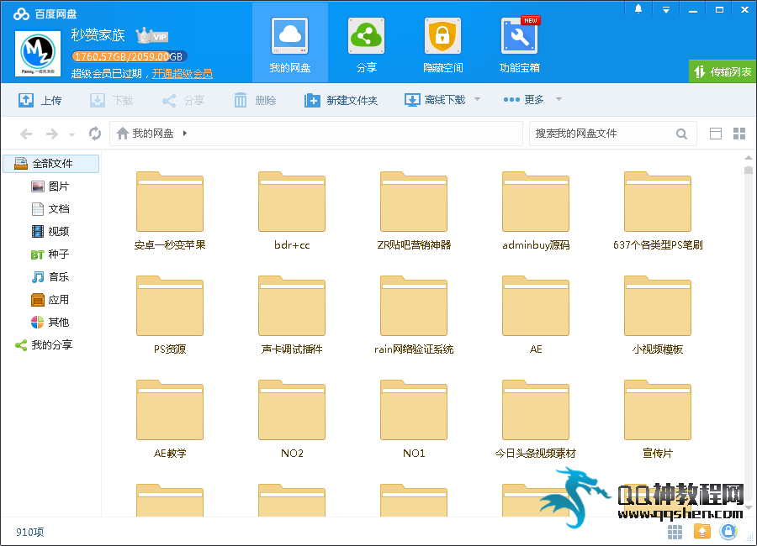This screenshot has width=757, height=546.
Task: Click the 上传 upload button
Action: click(40, 100)
